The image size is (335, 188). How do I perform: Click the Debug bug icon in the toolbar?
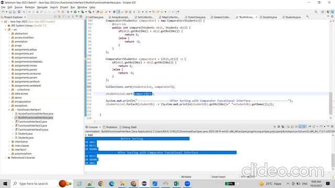[x=68, y=12]
